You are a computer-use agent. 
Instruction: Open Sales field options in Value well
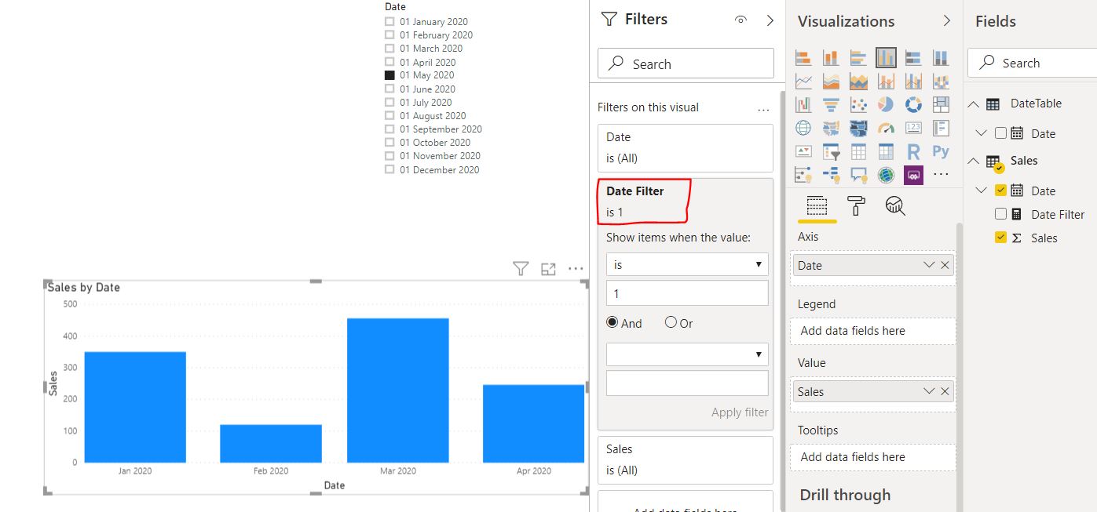[929, 391]
